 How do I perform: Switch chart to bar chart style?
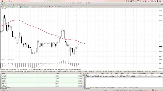pos(2,7)
